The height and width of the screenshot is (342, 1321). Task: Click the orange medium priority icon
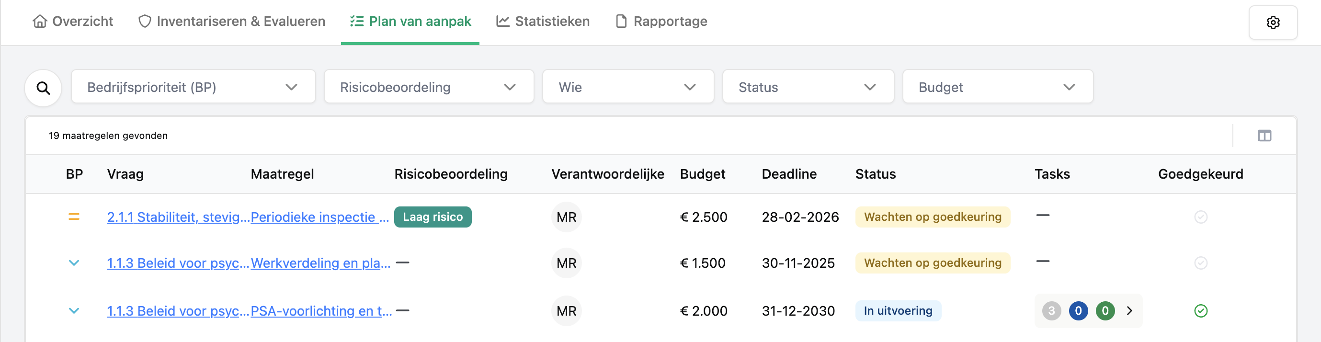click(74, 217)
